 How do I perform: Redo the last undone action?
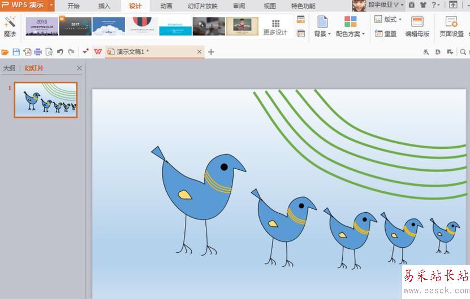71,52
